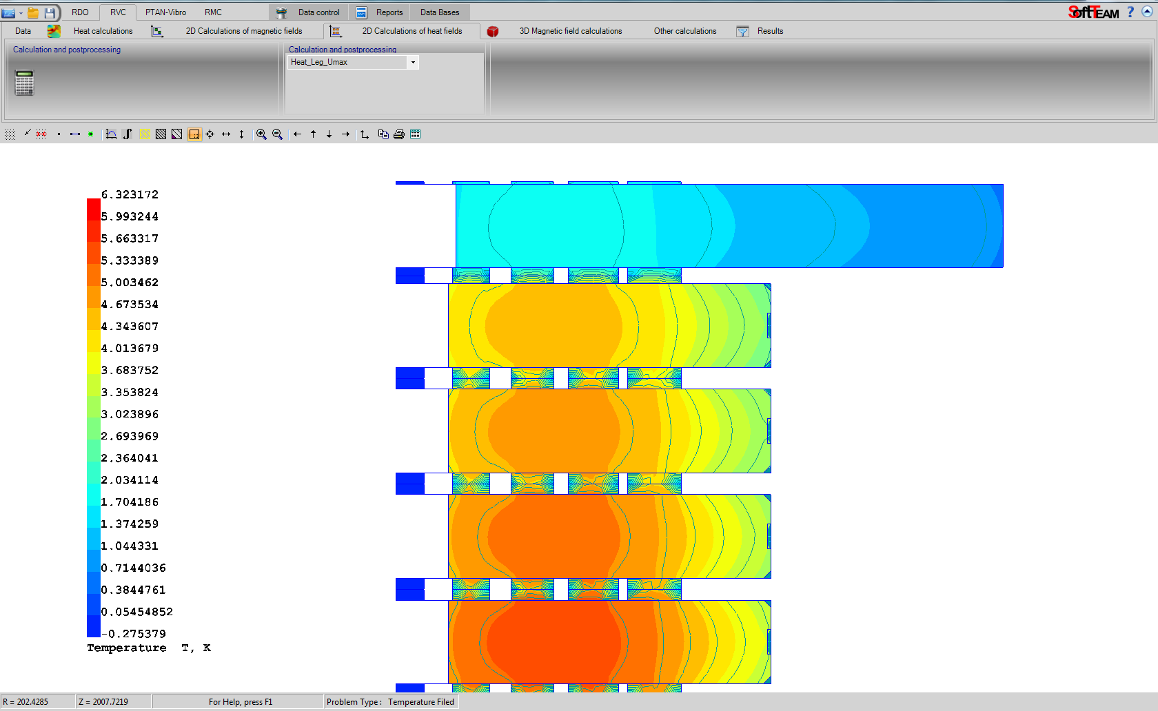Screen dimensions: 1158x711
Task: Click the colorful Heat calculations icon
Action: pos(54,31)
